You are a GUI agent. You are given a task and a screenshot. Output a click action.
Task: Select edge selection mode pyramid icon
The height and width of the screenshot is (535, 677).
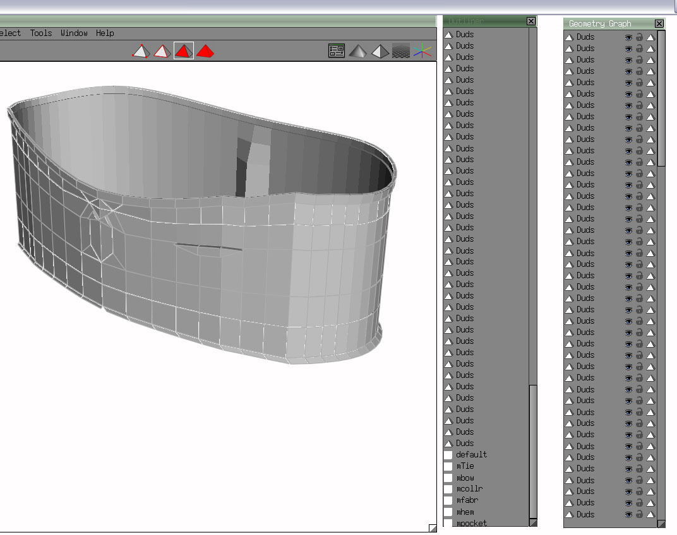click(162, 51)
